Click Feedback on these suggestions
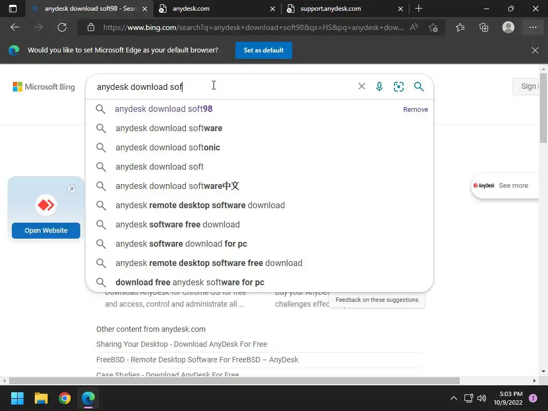The image size is (548, 411). point(377,300)
